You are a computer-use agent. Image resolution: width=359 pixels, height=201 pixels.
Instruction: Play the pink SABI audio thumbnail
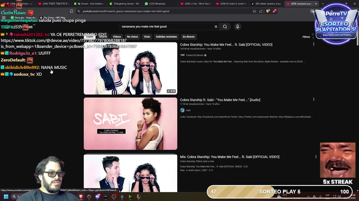tap(130, 124)
